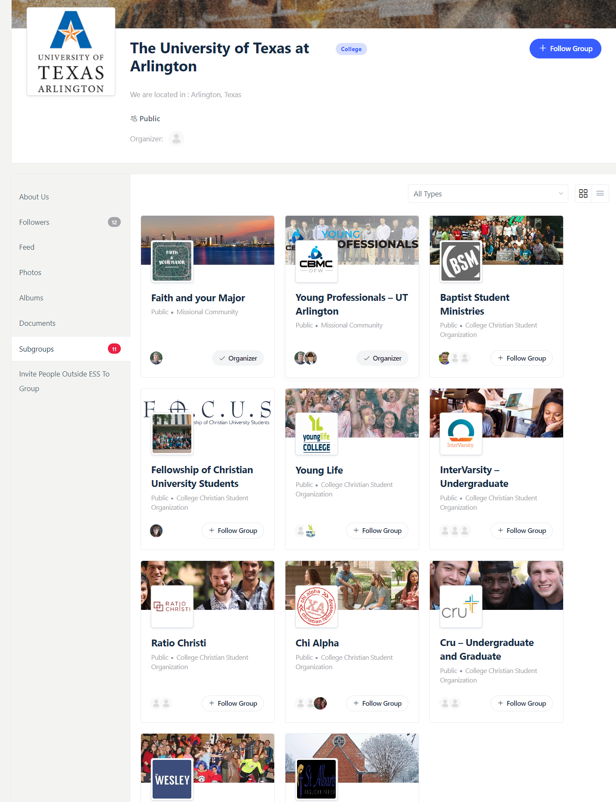Viewport: 616px width, 802px height.
Task: Click the younglife COLLEGE logo icon
Action: point(316,434)
